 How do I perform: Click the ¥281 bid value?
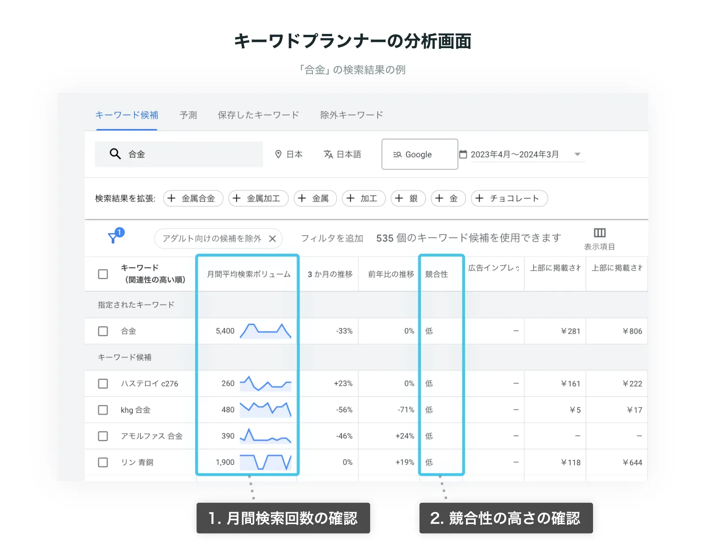click(x=571, y=331)
